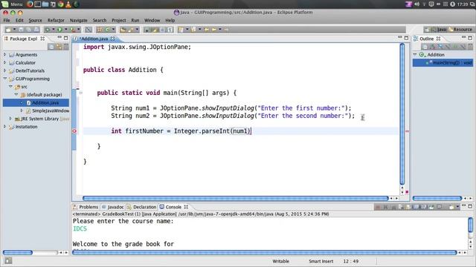
Task: Click the Pin Console icon
Action: click(431, 207)
